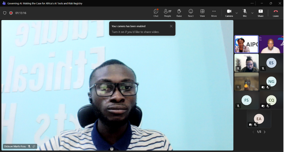Dismiss the camera enabled notification
284x152 pixels.
(x=171, y=26)
